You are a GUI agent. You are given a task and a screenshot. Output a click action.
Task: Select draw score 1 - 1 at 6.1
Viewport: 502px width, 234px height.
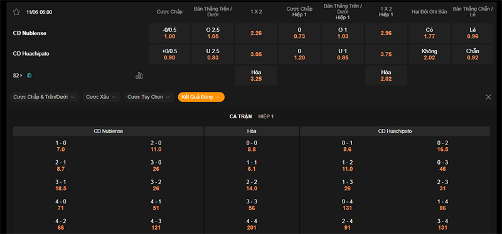pyautogui.click(x=252, y=166)
